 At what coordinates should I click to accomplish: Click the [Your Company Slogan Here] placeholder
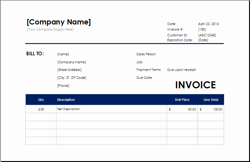50,30
